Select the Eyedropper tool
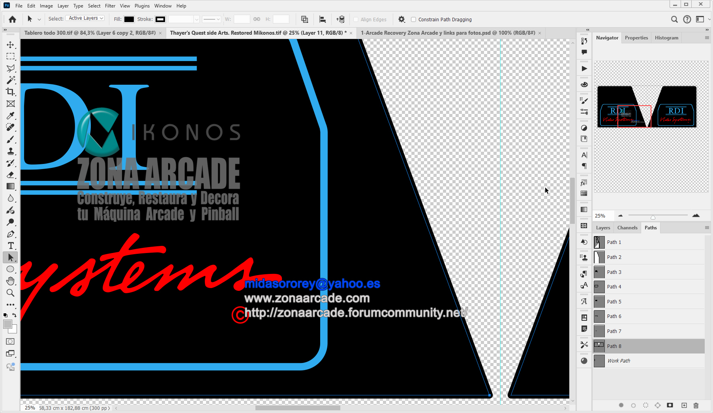Image resolution: width=713 pixels, height=413 pixels. [x=11, y=115]
